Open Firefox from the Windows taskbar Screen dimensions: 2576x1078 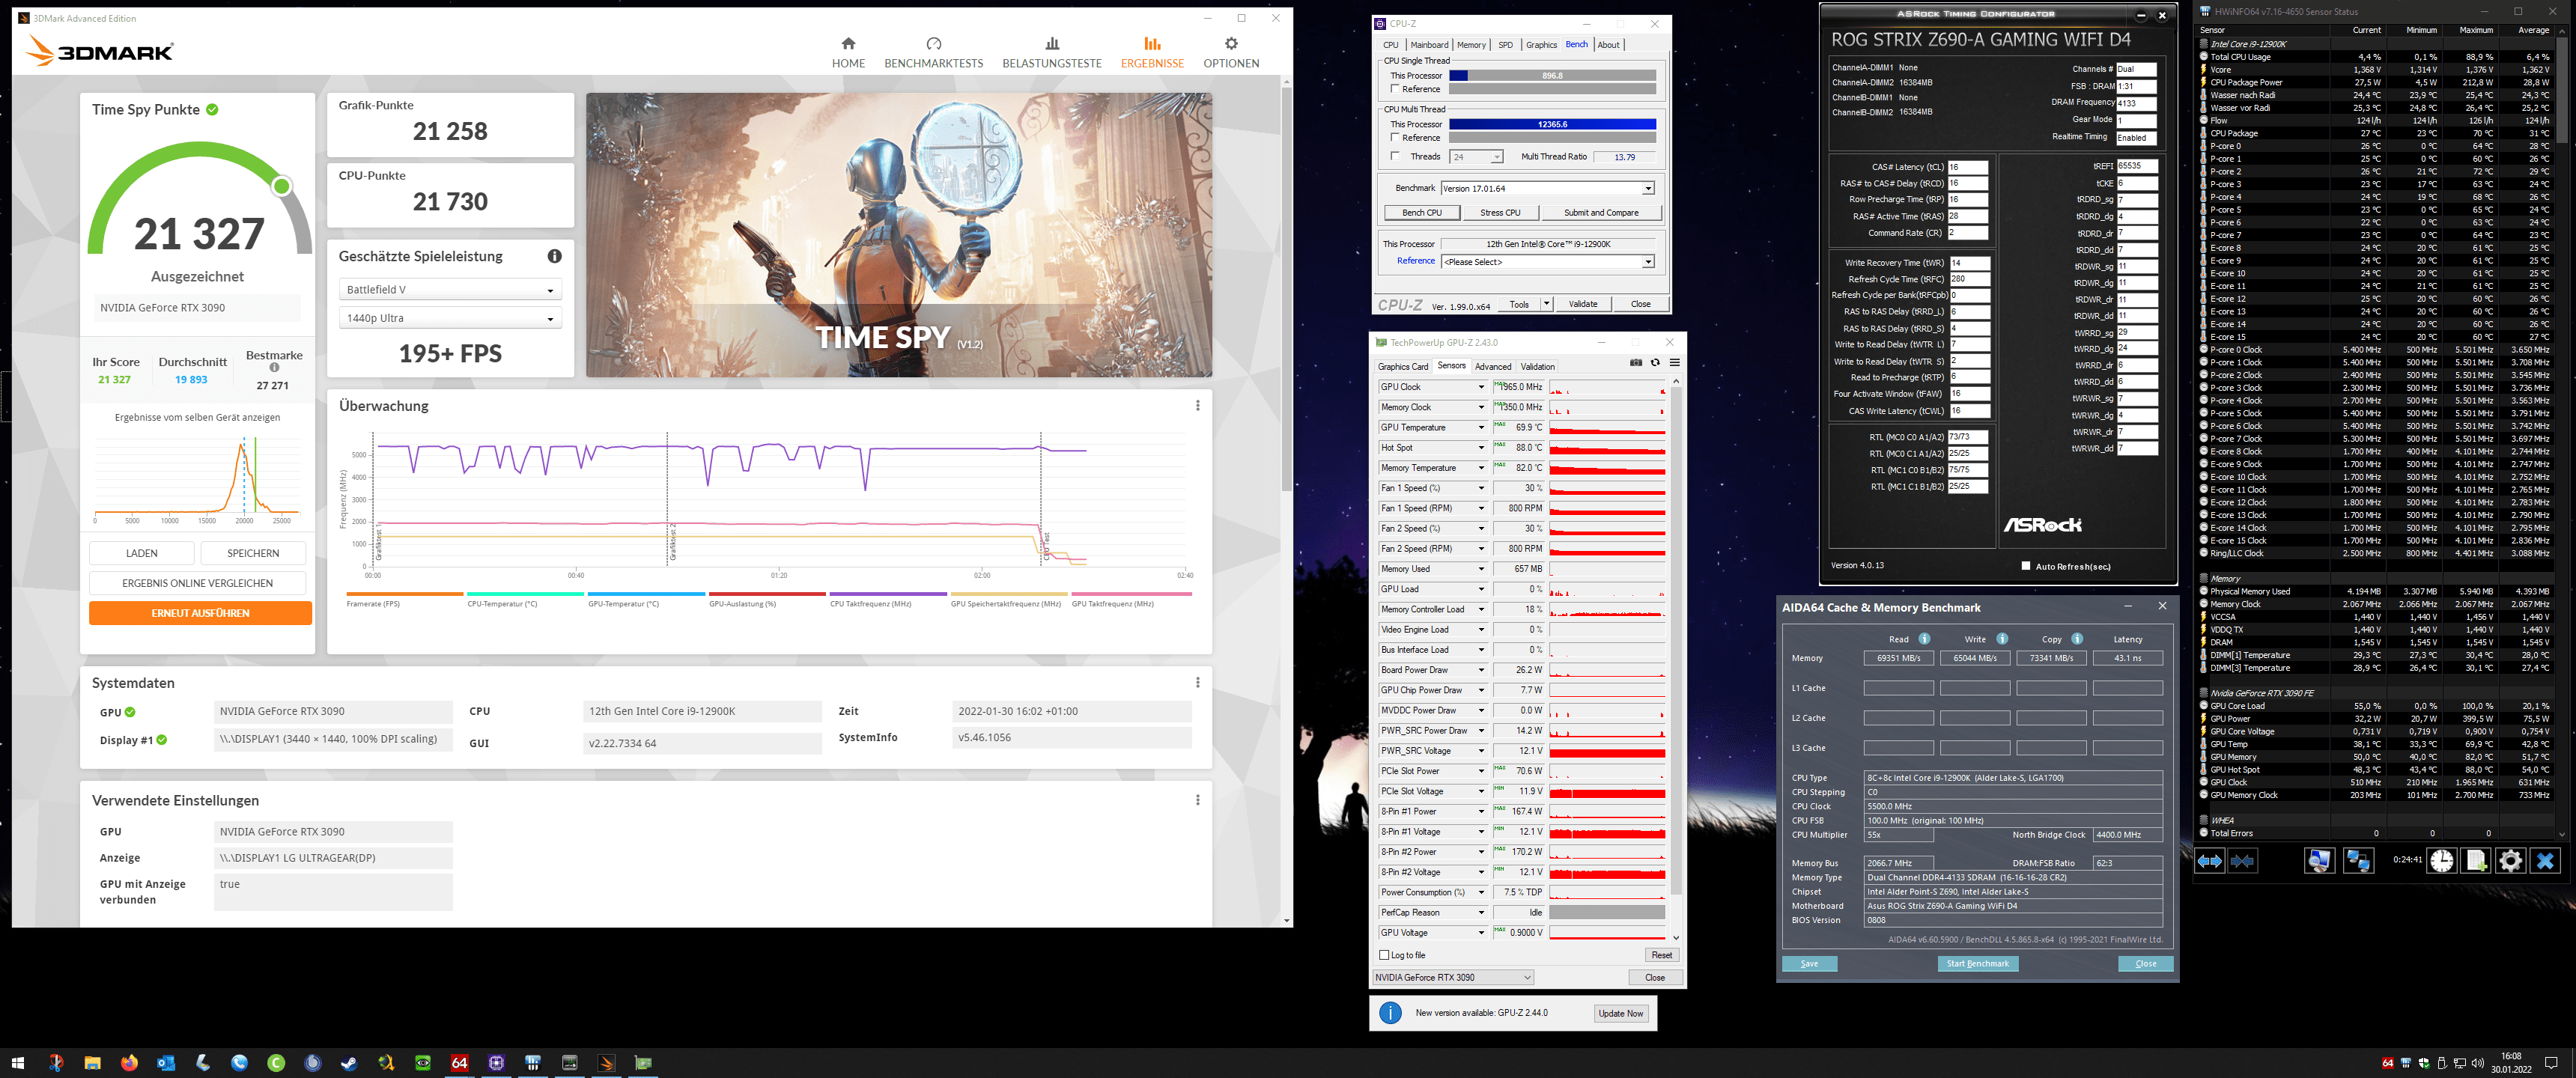point(129,1062)
